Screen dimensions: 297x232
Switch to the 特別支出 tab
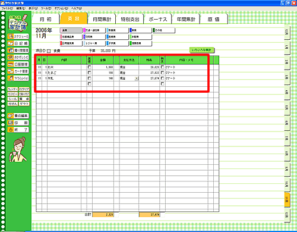(130, 19)
